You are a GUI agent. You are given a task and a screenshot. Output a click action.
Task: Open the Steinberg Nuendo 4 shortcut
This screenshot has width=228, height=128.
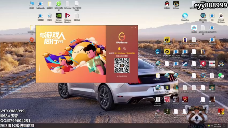click(x=68, y=18)
